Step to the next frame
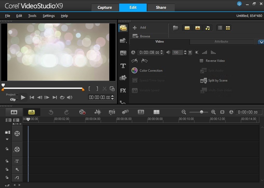This screenshot has height=188, width=264. [x=47, y=98]
